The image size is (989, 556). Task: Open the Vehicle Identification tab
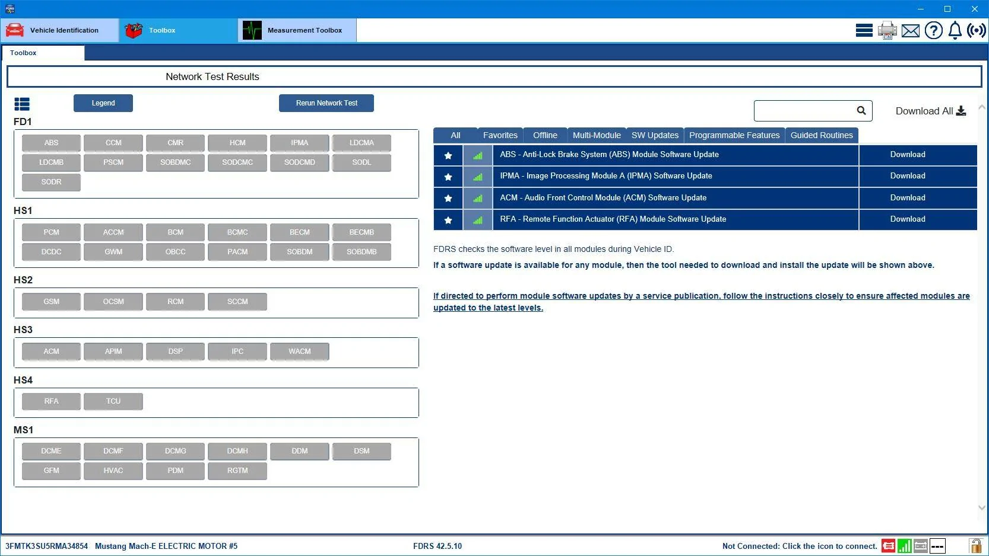60,30
